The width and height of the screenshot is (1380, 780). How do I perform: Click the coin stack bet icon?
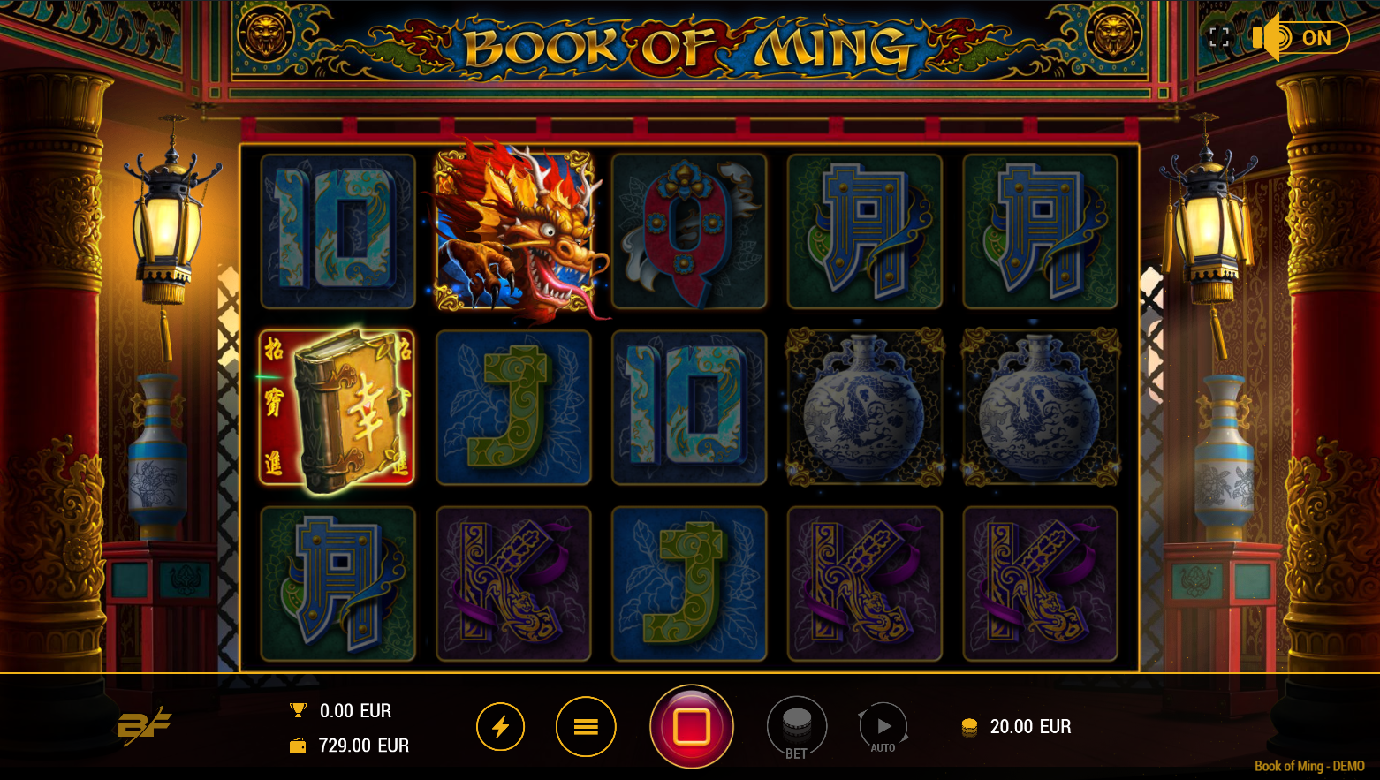[969, 727]
